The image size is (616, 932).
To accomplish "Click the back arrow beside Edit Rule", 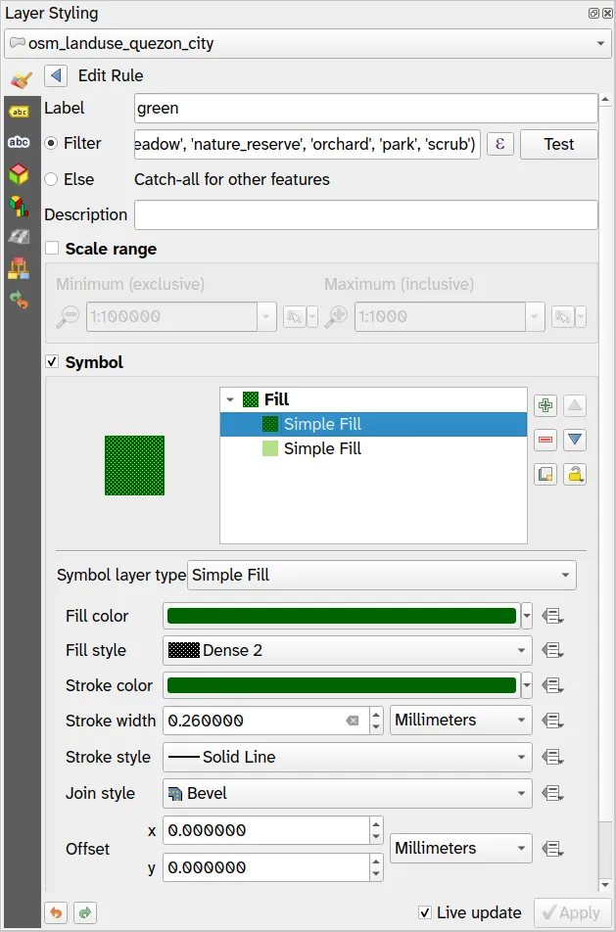I will [56, 75].
